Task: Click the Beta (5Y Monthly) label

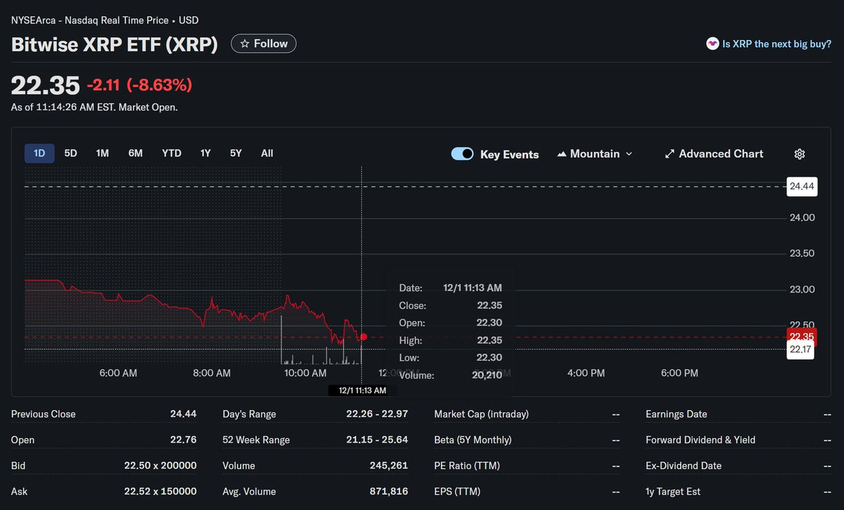Action: (x=473, y=440)
